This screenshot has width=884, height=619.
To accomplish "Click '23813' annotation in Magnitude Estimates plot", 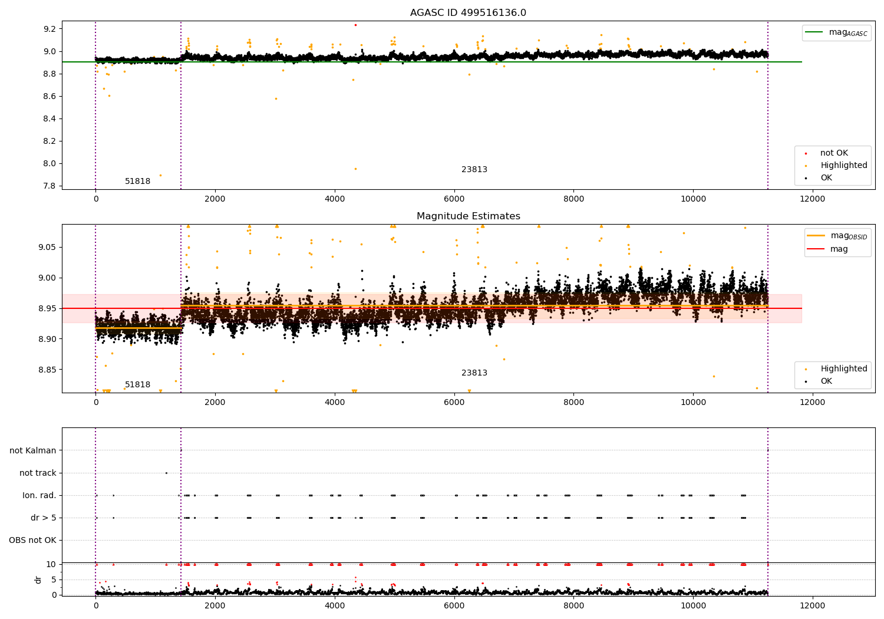I will click(x=474, y=373).
